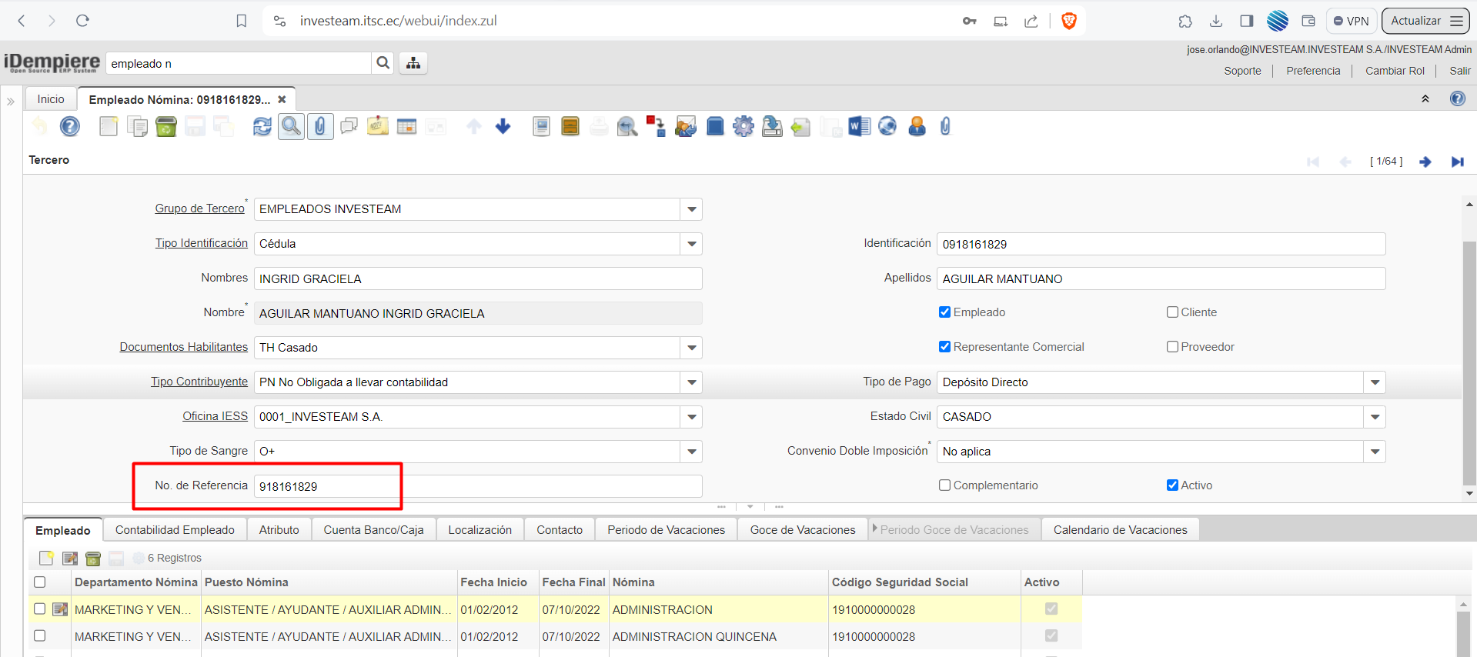Go to next record blue down arrow

[503, 126]
